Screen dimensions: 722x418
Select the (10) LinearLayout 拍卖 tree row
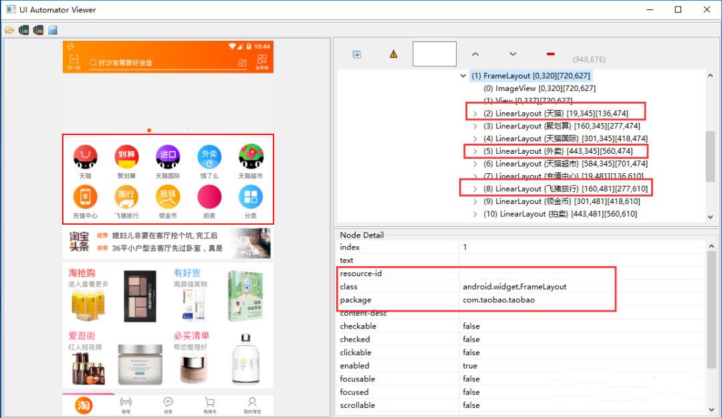point(560,214)
